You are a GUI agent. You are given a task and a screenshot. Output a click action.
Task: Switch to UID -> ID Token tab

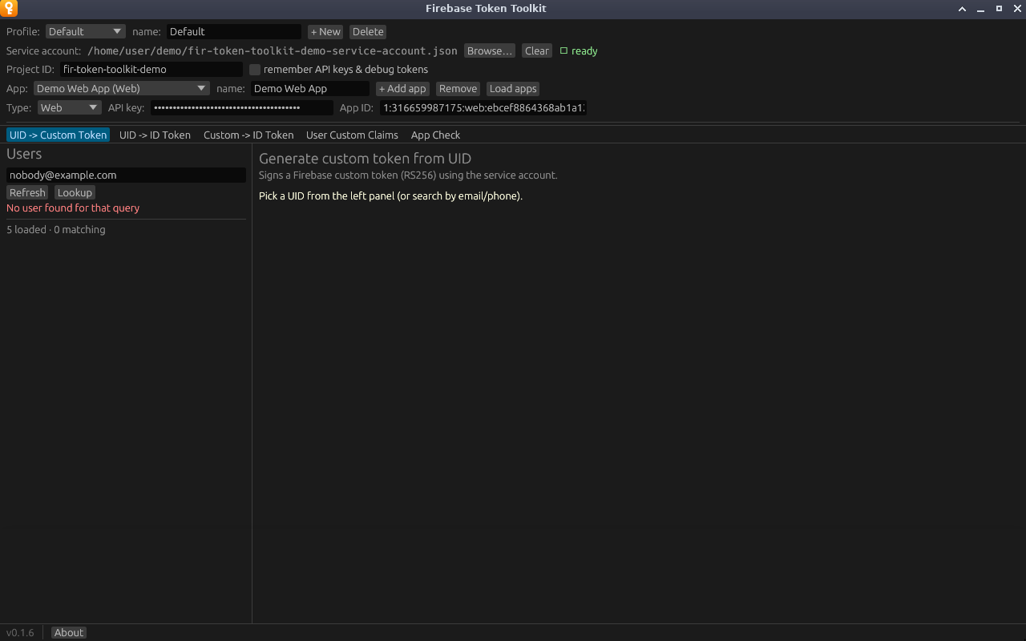pos(155,135)
